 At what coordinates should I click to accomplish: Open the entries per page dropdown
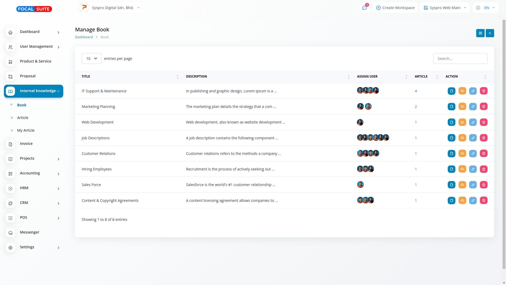point(91,59)
